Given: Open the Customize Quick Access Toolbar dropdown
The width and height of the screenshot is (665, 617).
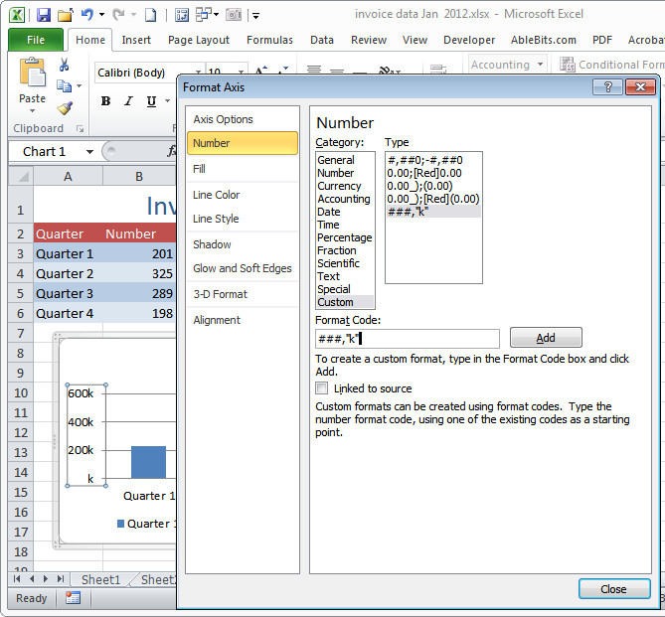Looking at the screenshot, I should [255, 16].
